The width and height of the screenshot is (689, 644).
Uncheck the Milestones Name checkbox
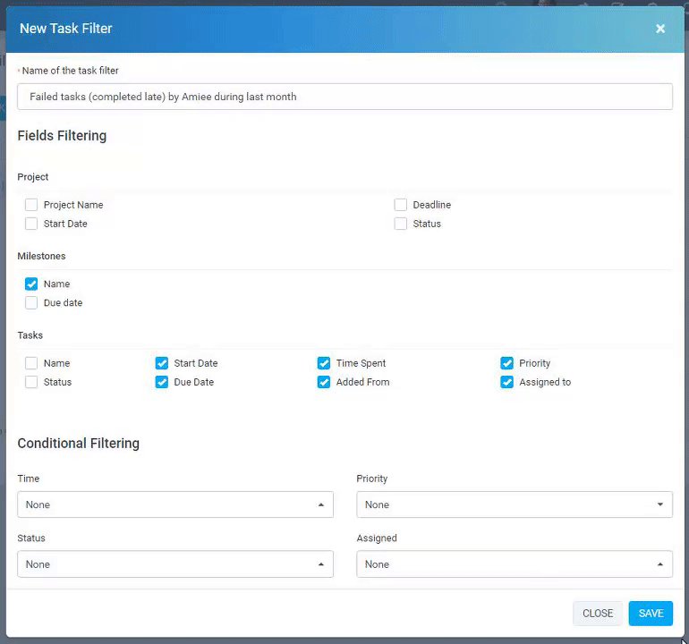(31, 284)
